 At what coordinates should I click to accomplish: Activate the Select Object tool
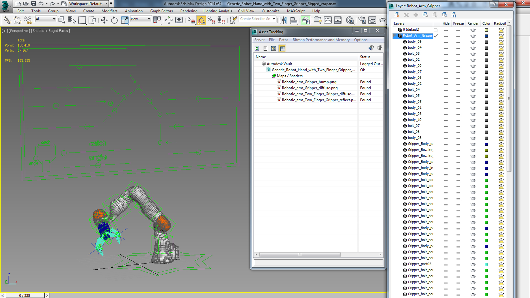coord(62,20)
